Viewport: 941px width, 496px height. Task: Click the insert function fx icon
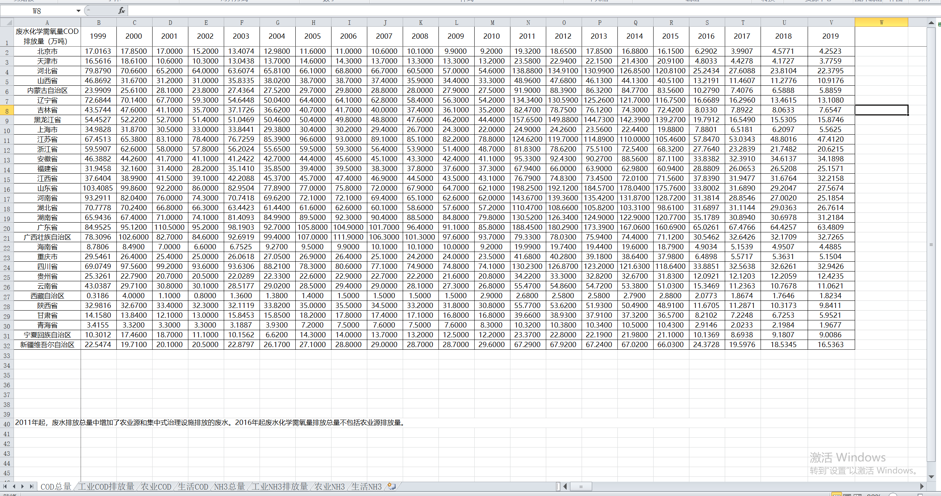pos(121,11)
